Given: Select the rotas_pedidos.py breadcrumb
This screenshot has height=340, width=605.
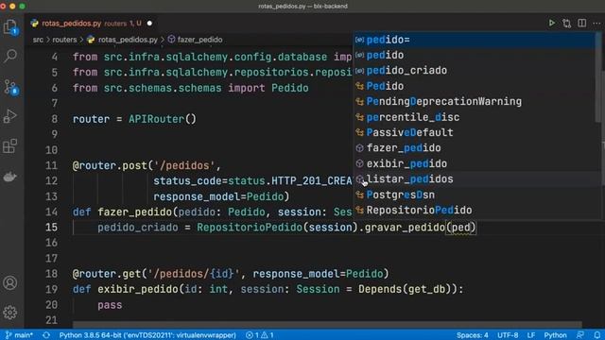Looking at the screenshot, I should (128, 40).
